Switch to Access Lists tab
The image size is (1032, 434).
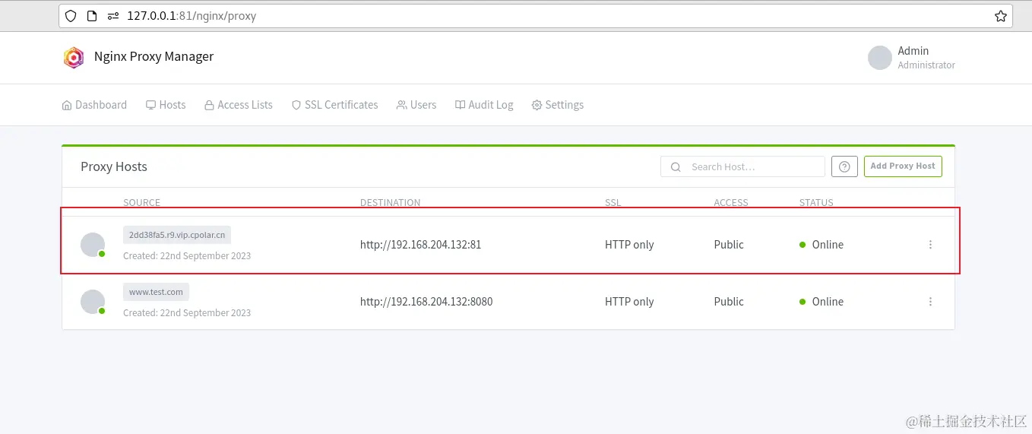(239, 105)
